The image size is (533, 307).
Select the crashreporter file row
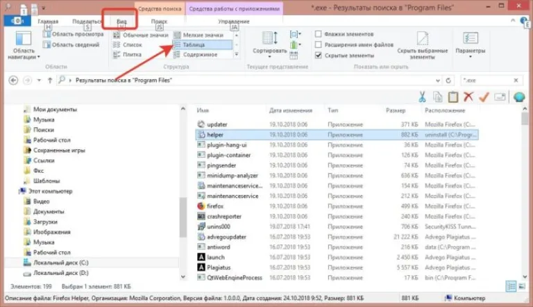pyautogui.click(x=337, y=217)
